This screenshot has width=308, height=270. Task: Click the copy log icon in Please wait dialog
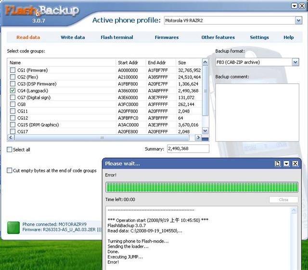coord(278,164)
